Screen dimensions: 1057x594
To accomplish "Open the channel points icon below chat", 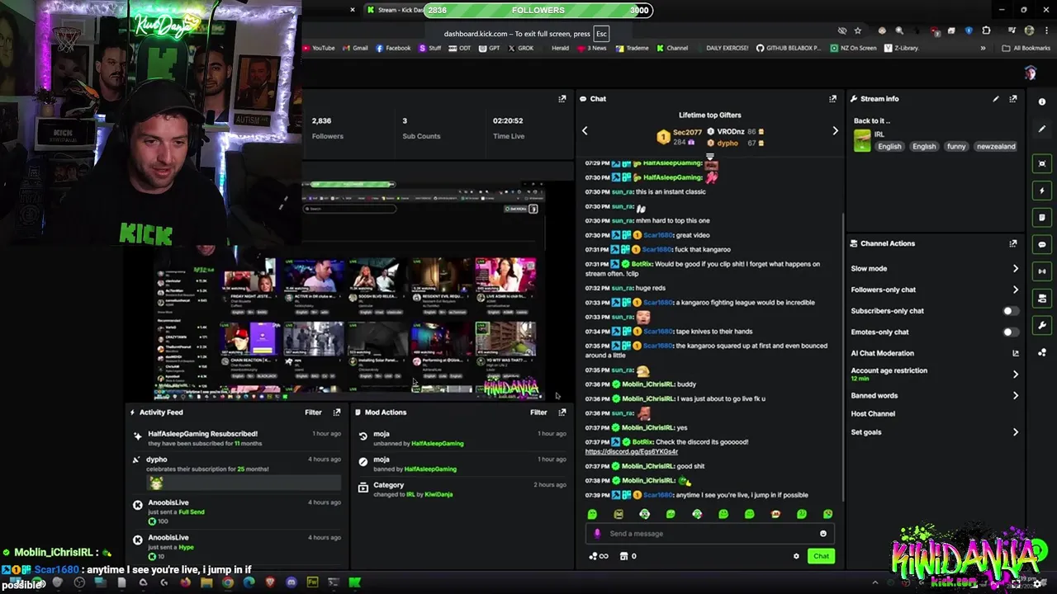I will (599, 556).
